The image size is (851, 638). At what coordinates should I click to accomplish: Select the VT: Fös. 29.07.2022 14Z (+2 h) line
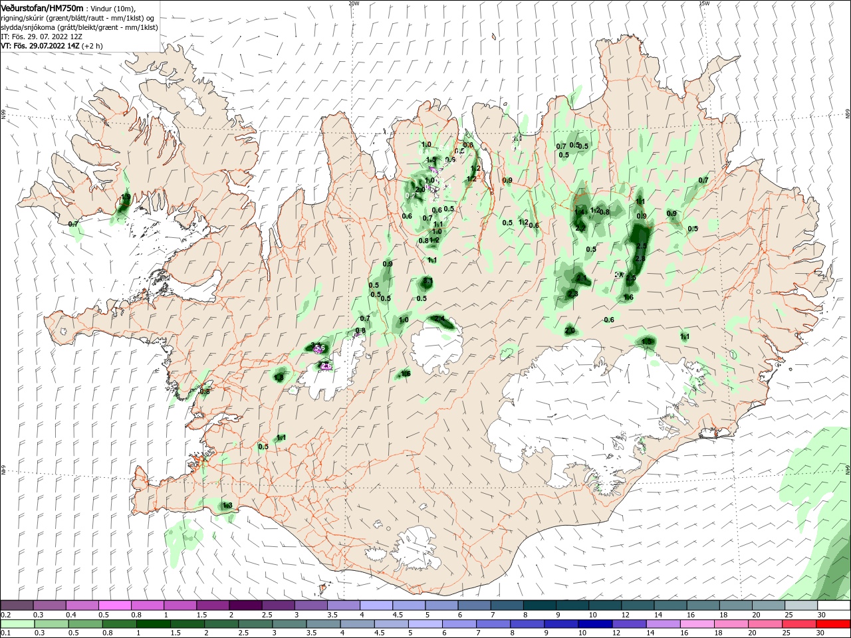pyautogui.click(x=52, y=46)
